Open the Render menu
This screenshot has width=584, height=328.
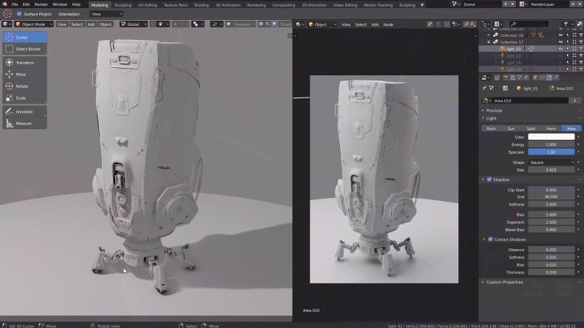pos(41,4)
